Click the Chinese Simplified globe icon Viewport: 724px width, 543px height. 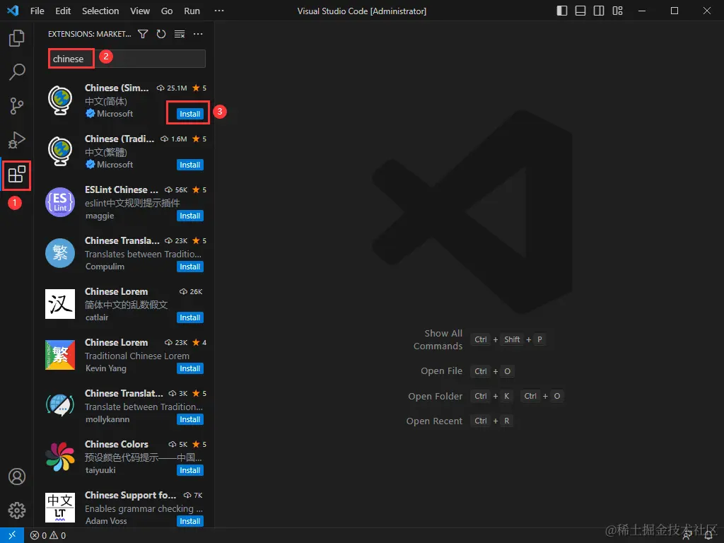[x=60, y=100]
